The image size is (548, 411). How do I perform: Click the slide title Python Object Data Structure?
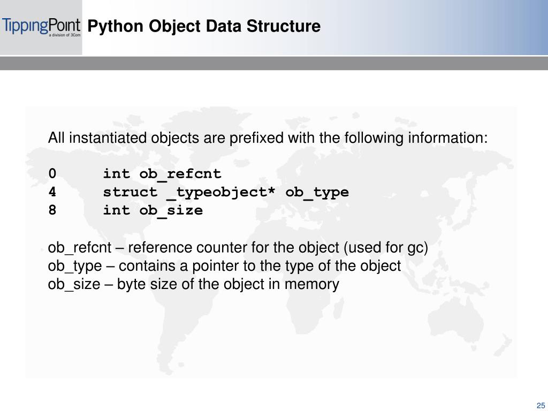(x=204, y=26)
